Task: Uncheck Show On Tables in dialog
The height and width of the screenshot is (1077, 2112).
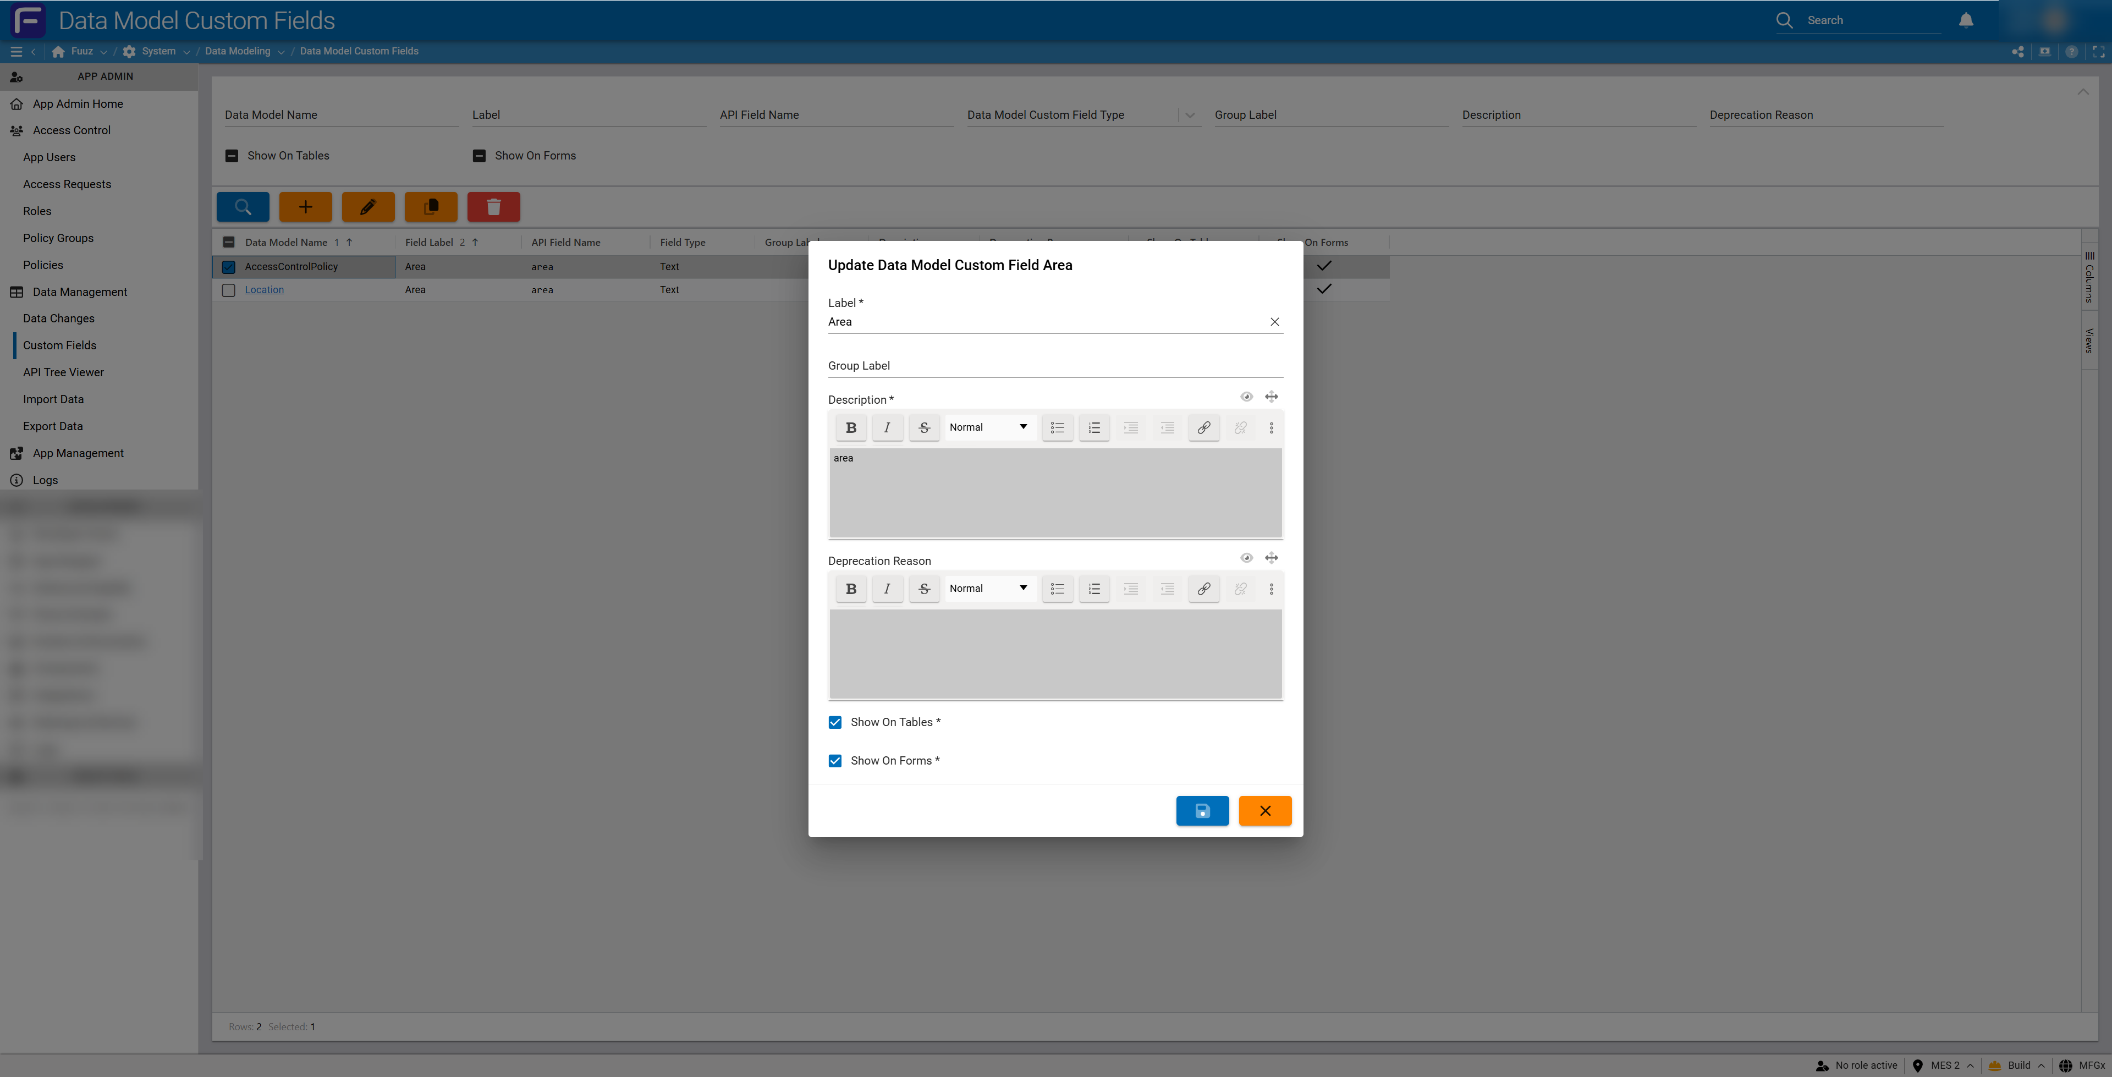Action: [835, 723]
